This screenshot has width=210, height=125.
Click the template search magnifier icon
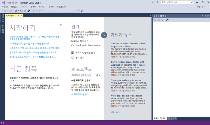click(x=97, y=75)
